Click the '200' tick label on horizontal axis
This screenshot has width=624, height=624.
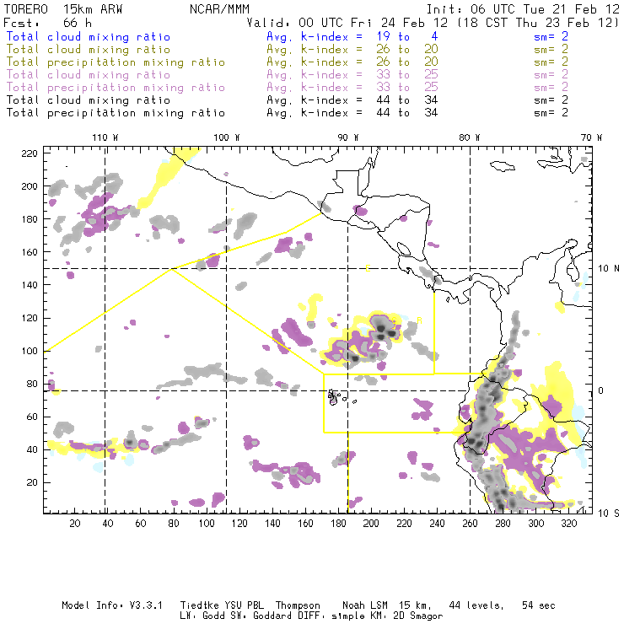tap(371, 524)
